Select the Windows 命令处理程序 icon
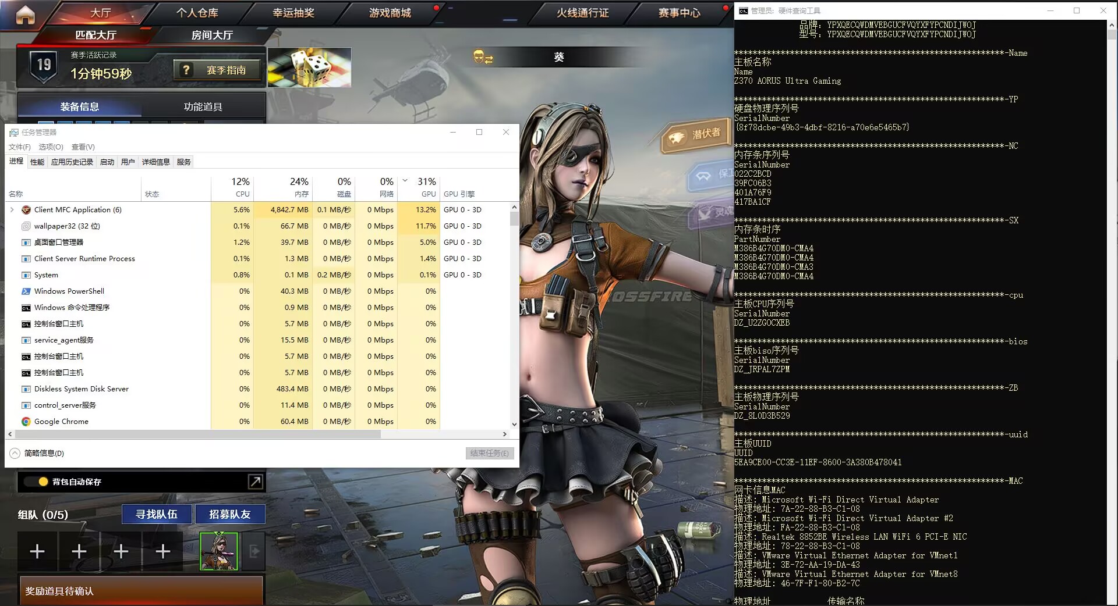 26,308
